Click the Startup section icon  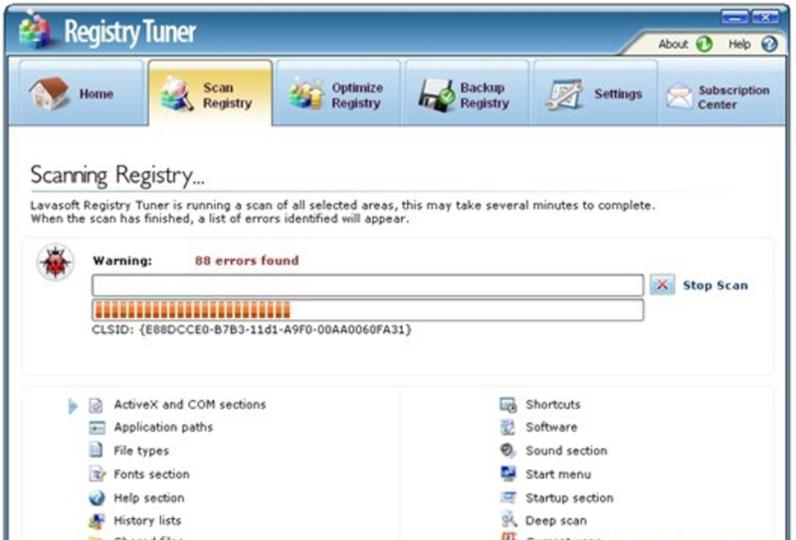(x=508, y=497)
